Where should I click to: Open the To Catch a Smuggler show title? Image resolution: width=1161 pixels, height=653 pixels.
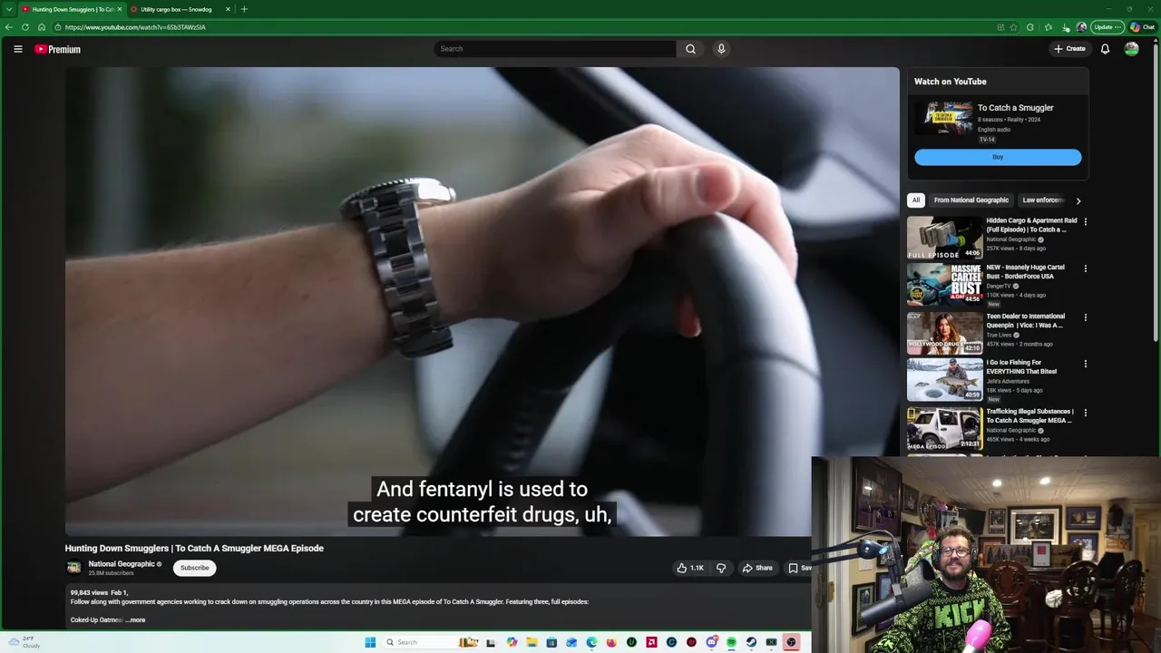point(1015,108)
